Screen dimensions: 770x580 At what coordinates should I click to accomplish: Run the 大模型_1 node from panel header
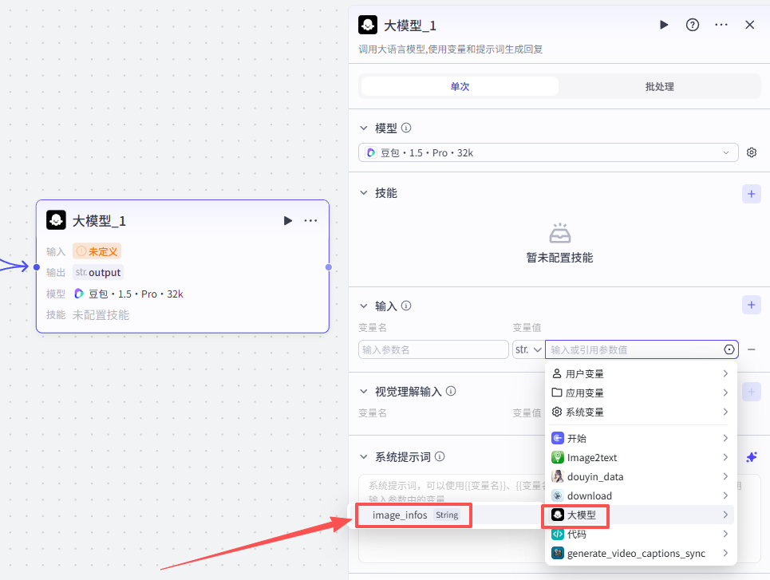pos(664,25)
